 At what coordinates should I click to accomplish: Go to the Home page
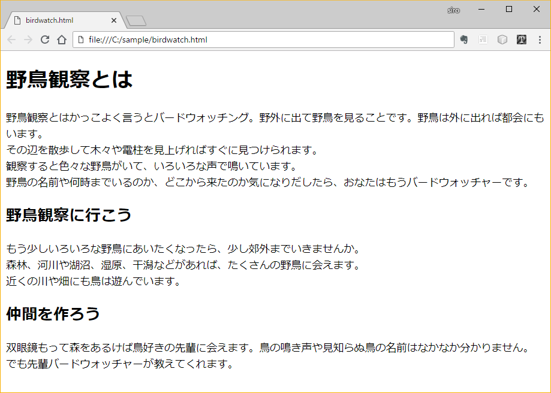(61, 40)
